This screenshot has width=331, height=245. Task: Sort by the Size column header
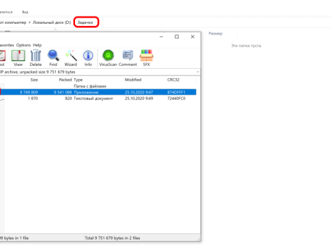[x=34, y=80]
